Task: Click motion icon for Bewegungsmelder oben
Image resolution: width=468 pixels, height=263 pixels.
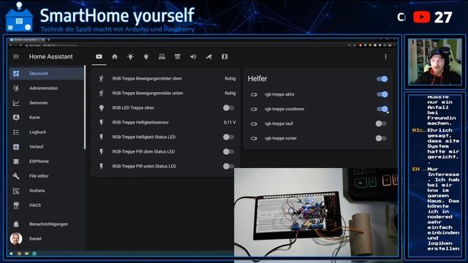Action: [102, 78]
